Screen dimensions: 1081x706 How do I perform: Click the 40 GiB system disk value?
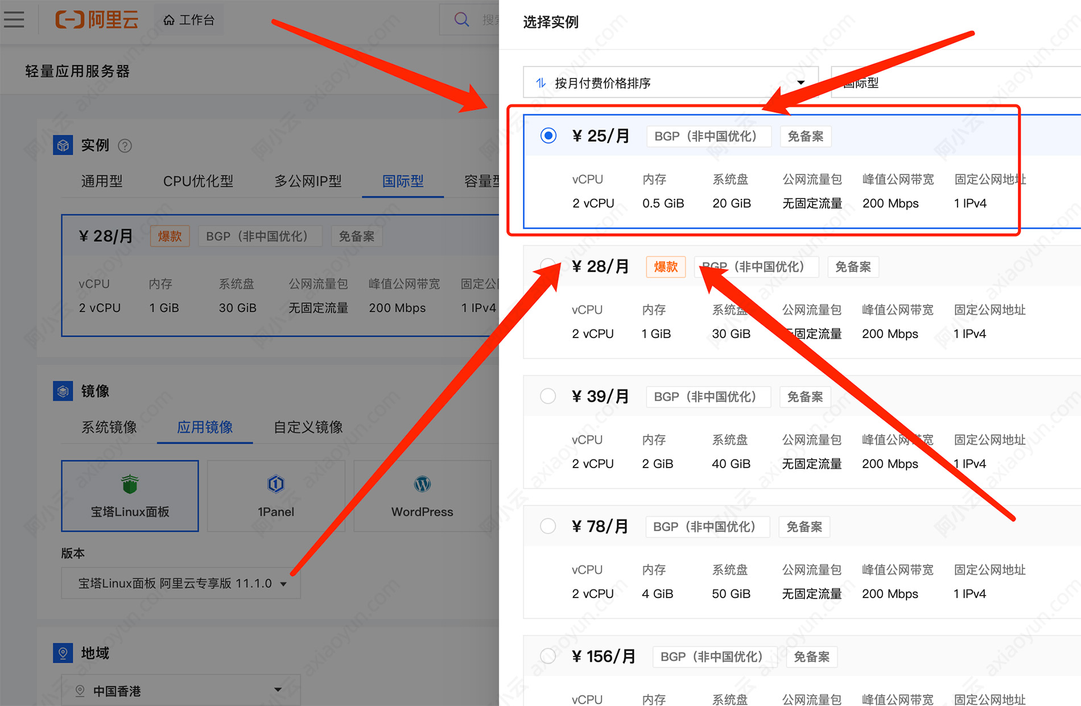coord(731,464)
